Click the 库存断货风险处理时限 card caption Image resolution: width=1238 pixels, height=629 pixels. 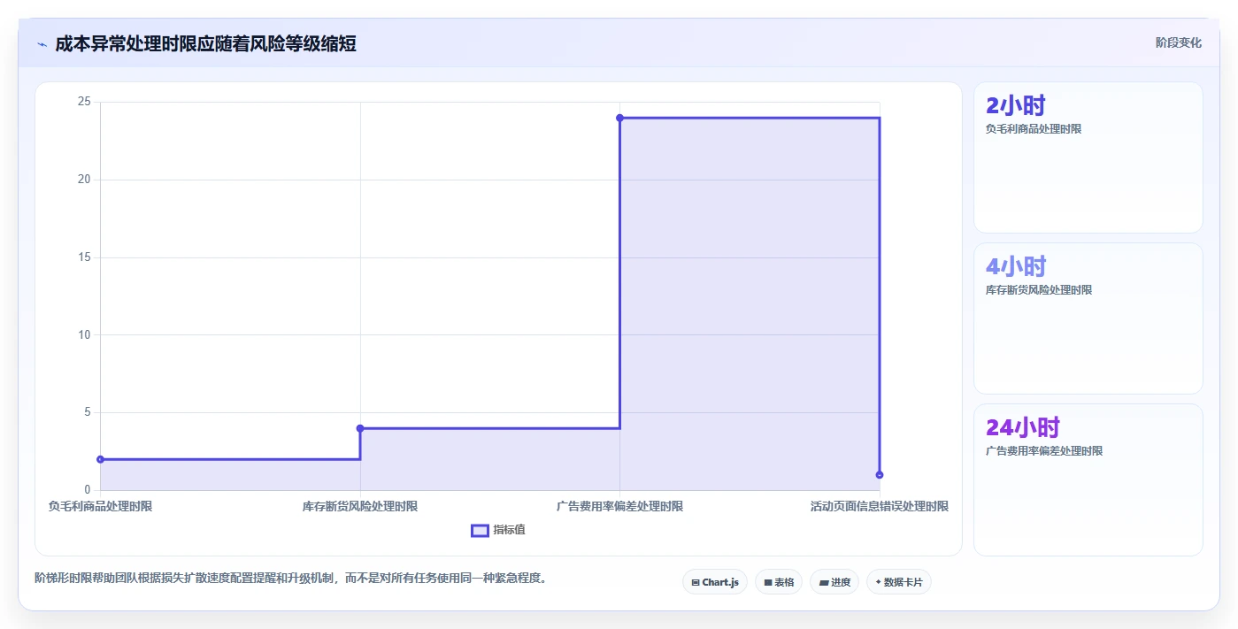[1039, 290]
